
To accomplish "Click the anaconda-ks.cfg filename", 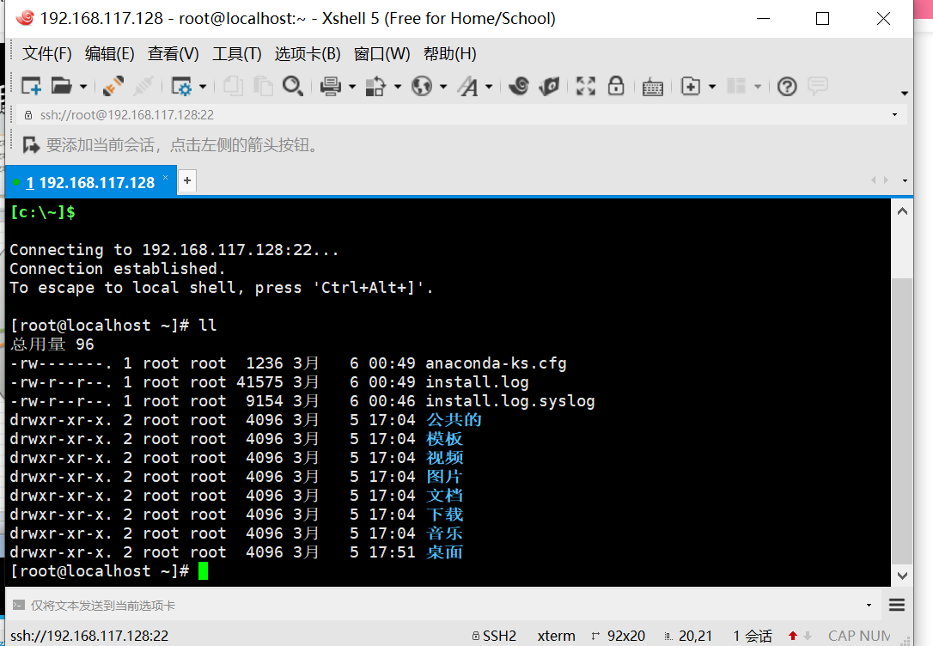I will tap(496, 363).
